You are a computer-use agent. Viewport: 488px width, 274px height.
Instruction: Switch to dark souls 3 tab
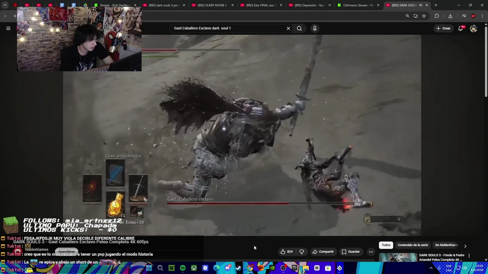click(164, 5)
